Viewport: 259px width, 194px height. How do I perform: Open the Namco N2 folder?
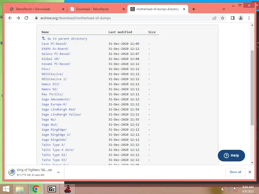50,89
